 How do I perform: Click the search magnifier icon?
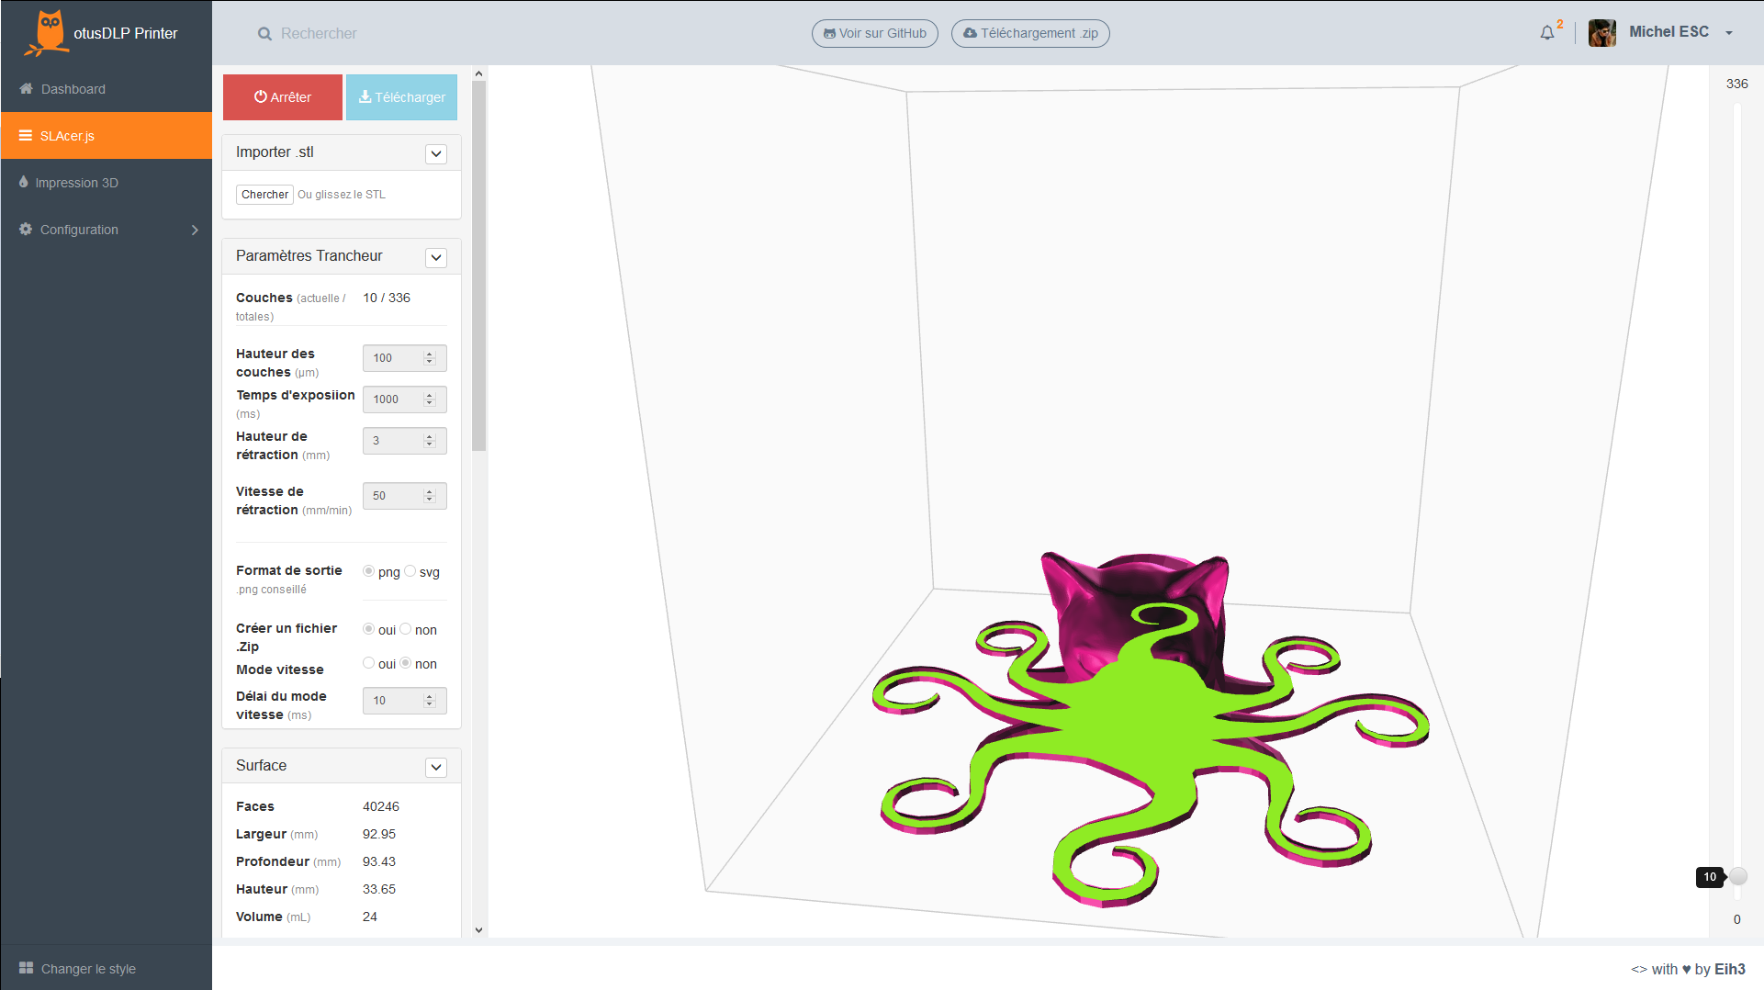click(x=264, y=34)
